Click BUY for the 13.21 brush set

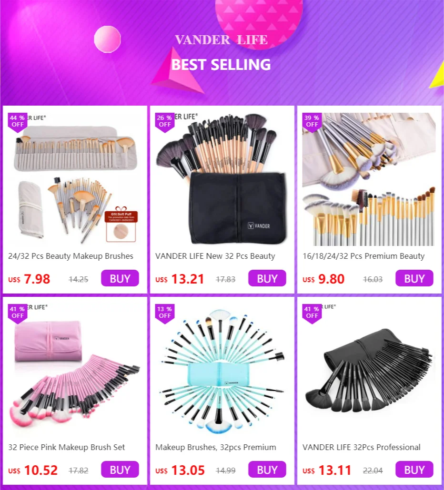coord(267,278)
